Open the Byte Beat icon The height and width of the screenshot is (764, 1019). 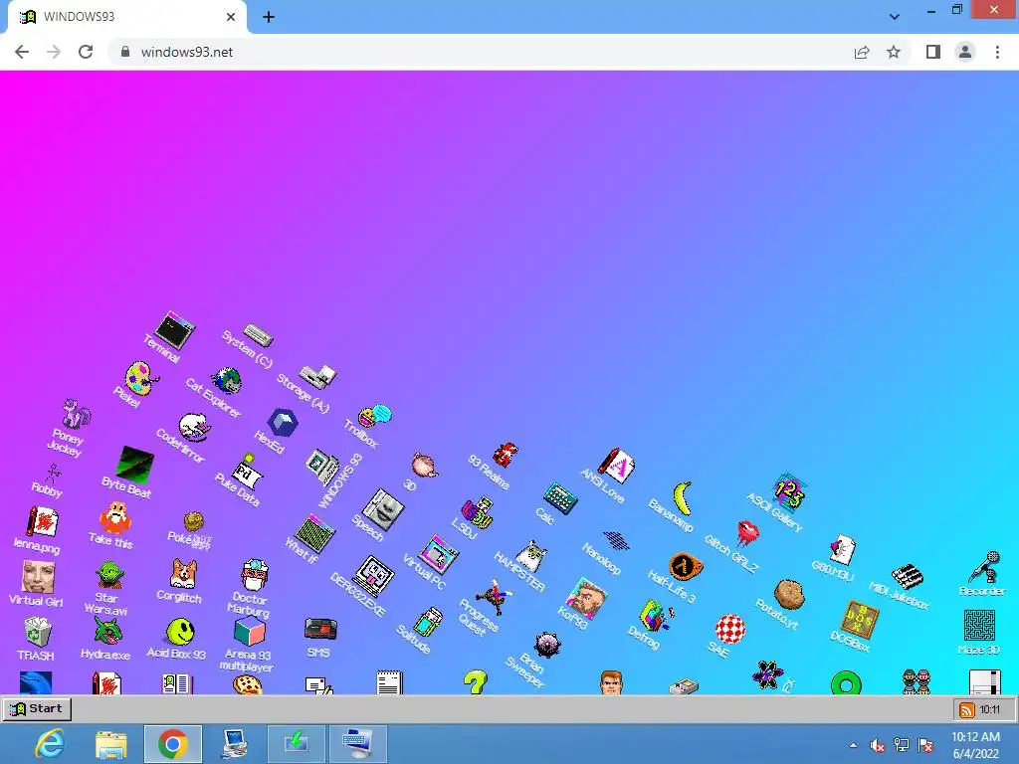[135, 466]
